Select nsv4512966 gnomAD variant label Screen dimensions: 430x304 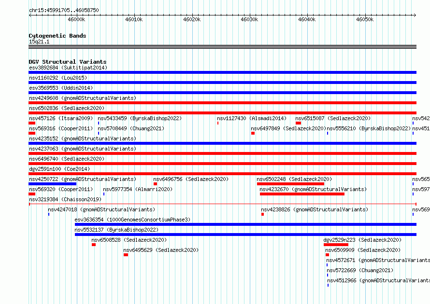[x=378, y=280]
